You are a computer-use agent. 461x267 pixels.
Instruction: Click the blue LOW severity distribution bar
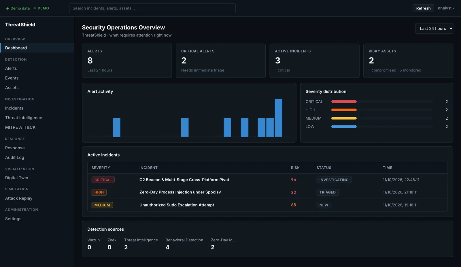344,127
